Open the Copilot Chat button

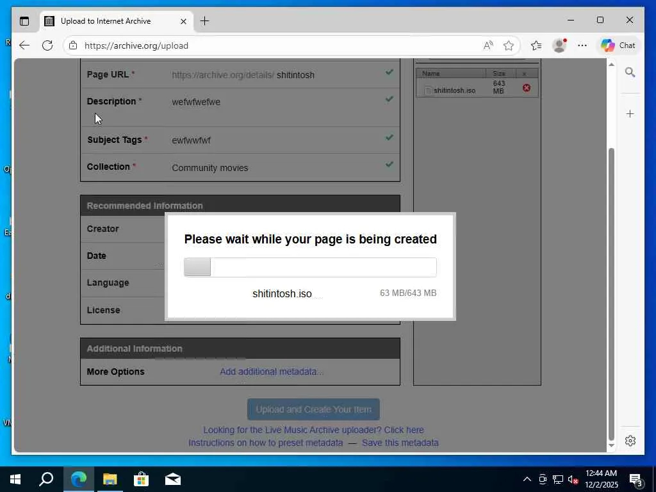(618, 45)
